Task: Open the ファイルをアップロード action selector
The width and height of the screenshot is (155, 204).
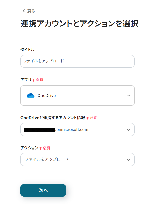Action: [77, 159]
